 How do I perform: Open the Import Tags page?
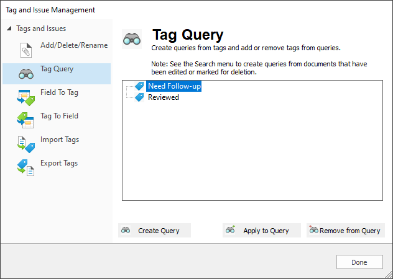[x=60, y=139]
